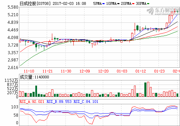Select price axis value 4.469
The width and height of the screenshot is (180, 126).
pos(13,30)
